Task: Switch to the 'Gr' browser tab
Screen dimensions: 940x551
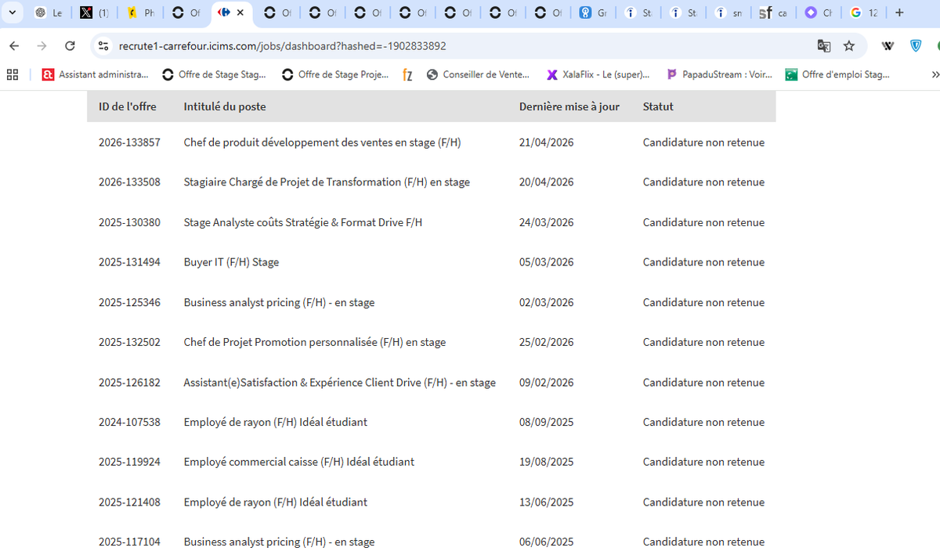Action: tap(593, 13)
